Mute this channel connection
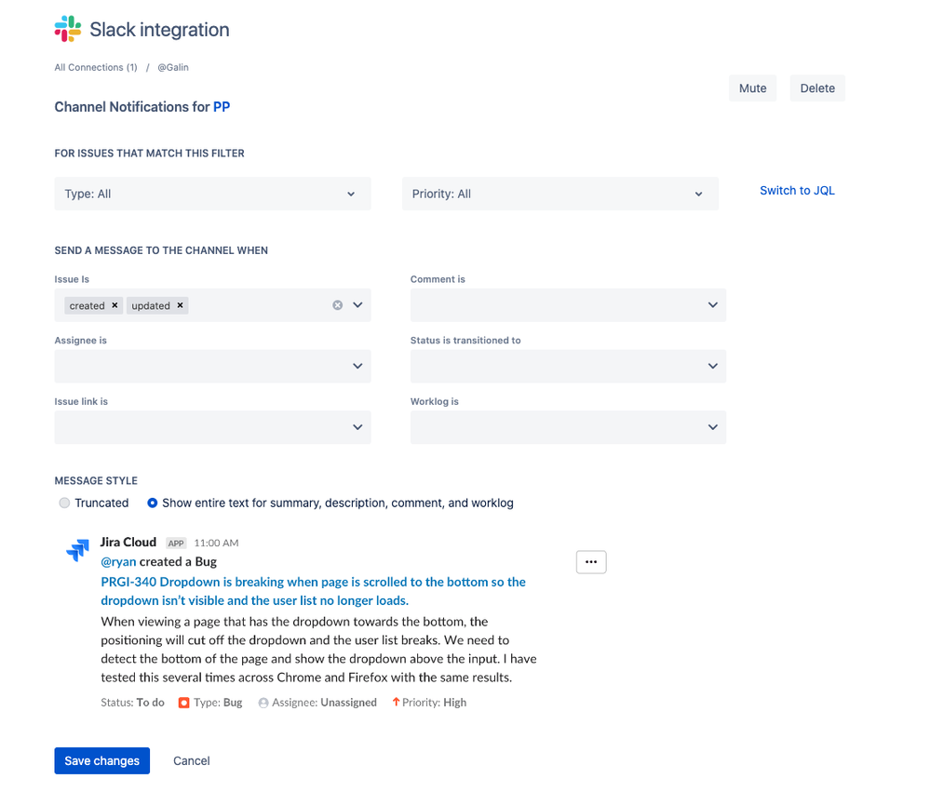 coord(753,88)
